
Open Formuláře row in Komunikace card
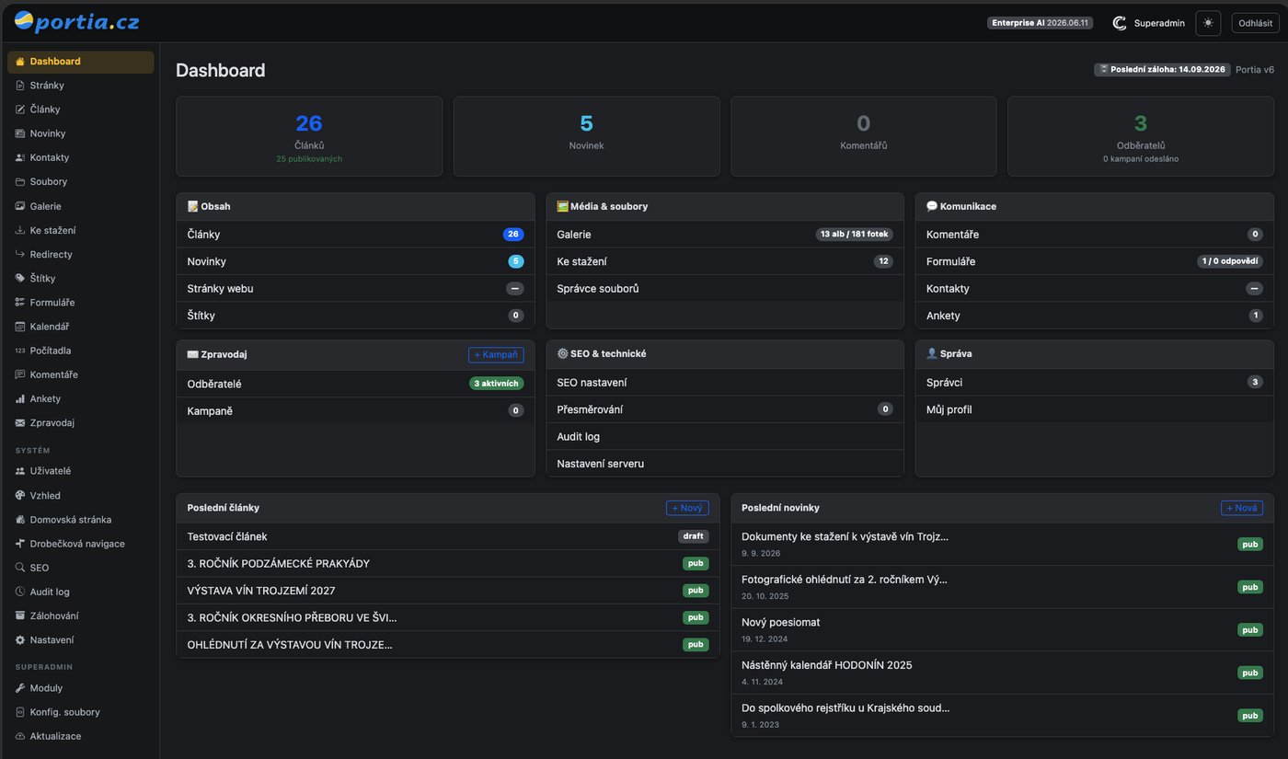[x=1095, y=261]
